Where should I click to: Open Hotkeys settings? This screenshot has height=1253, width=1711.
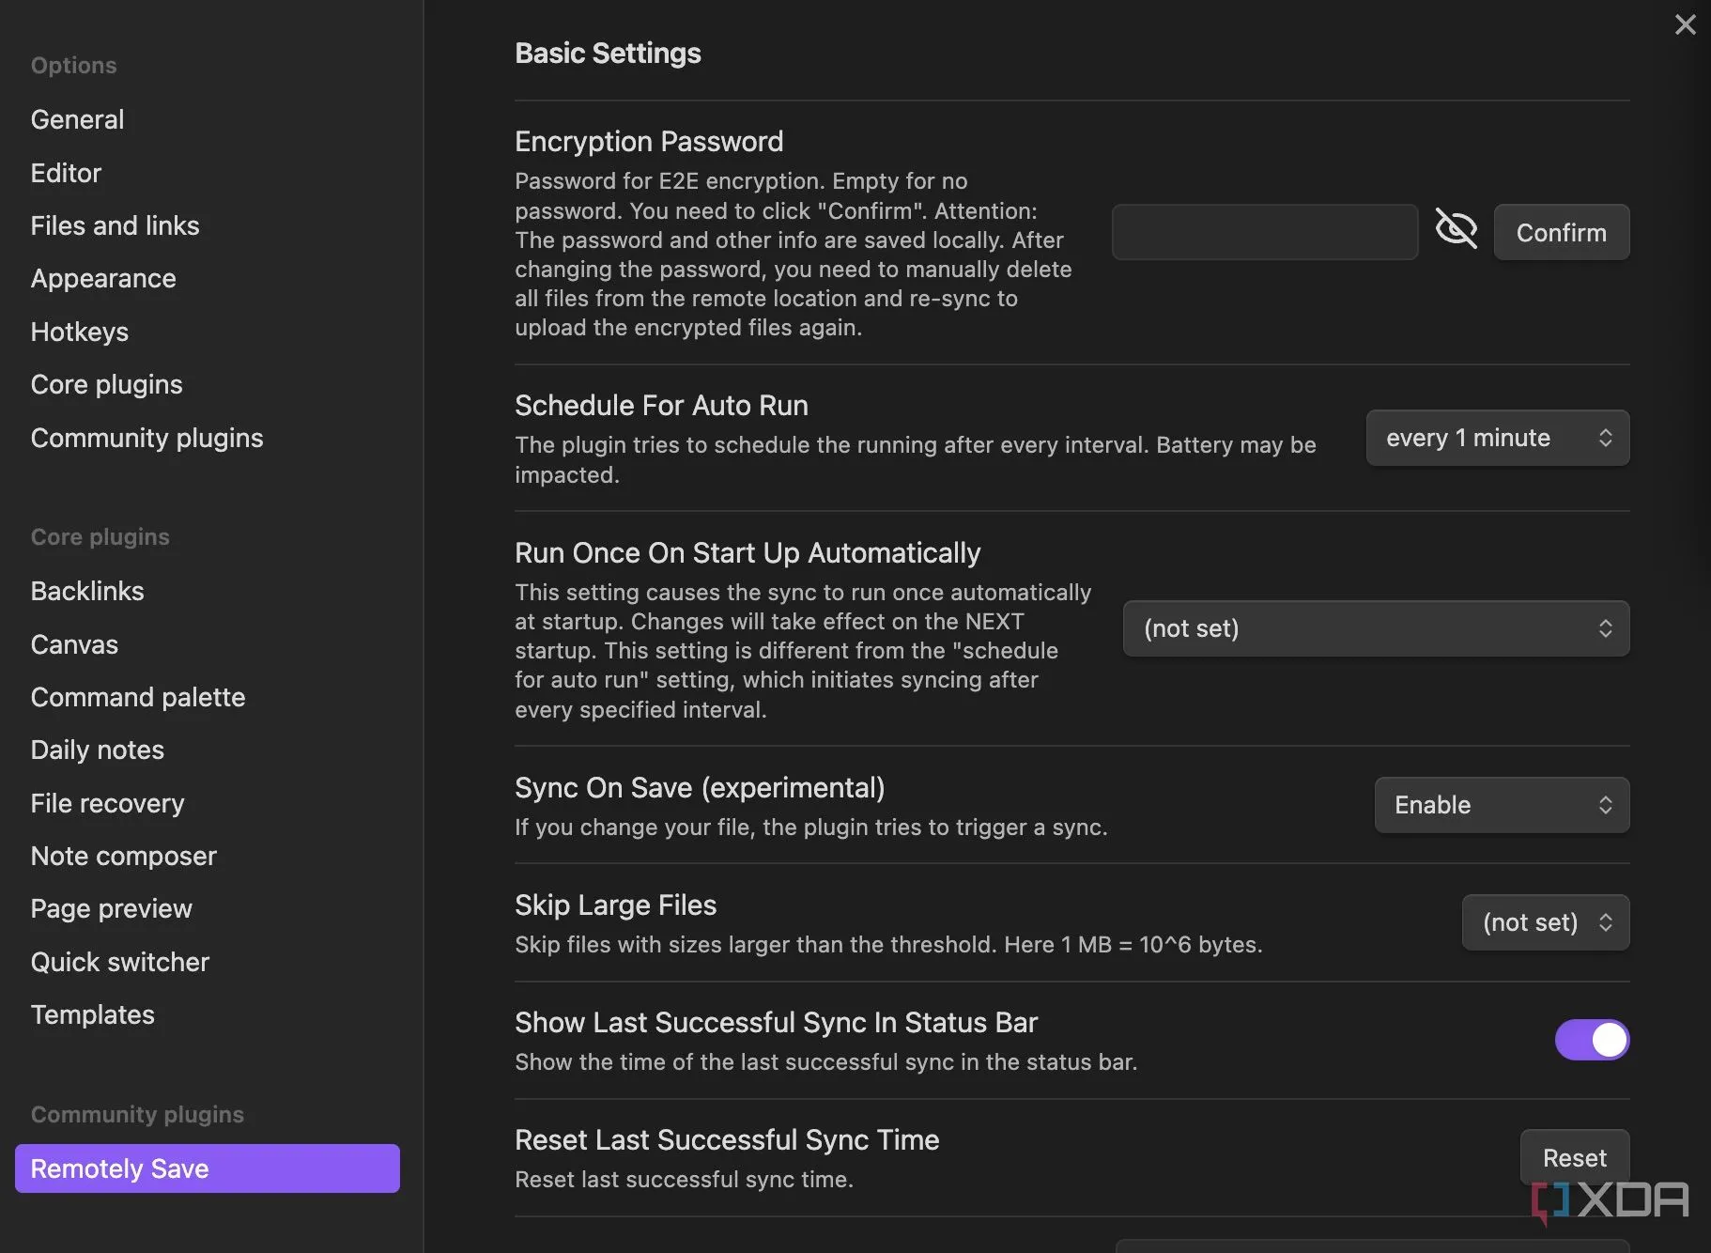[79, 332]
